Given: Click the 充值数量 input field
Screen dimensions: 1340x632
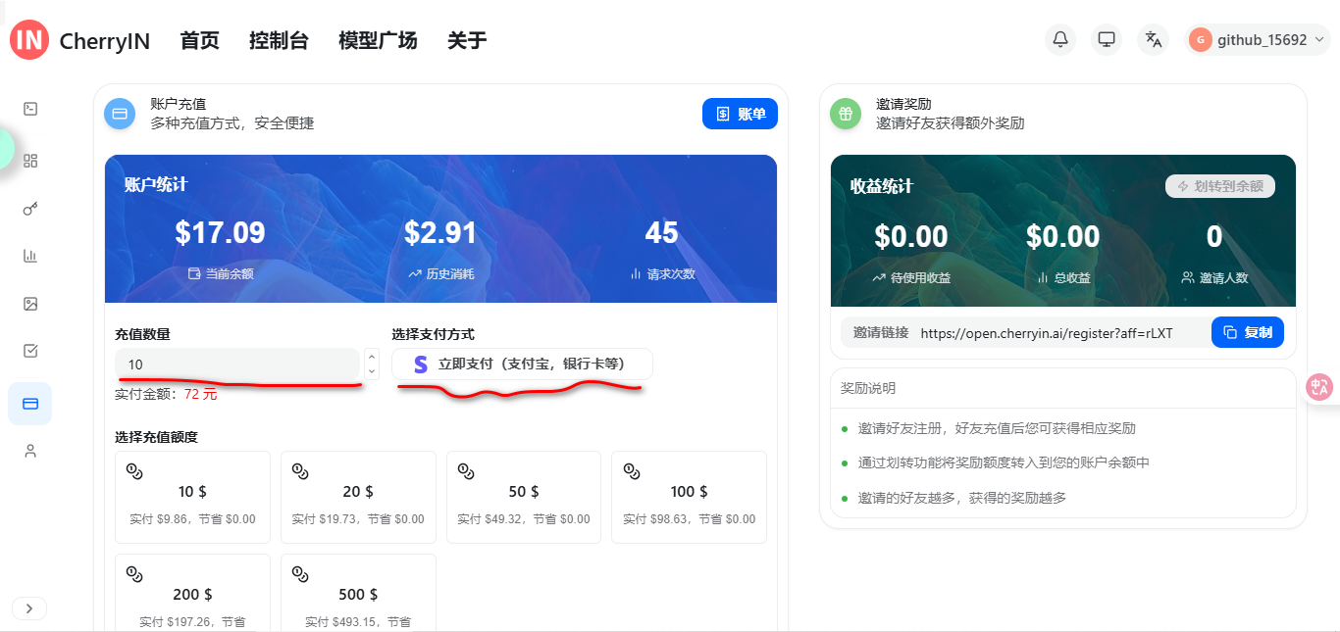Looking at the screenshot, I should point(237,364).
